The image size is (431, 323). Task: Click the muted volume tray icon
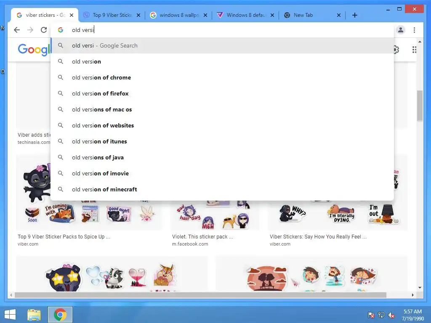pyautogui.click(x=391, y=315)
